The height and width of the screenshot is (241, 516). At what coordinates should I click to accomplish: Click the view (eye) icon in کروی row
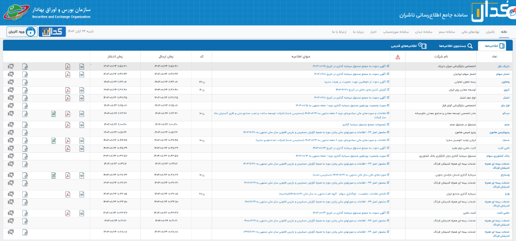82,89
